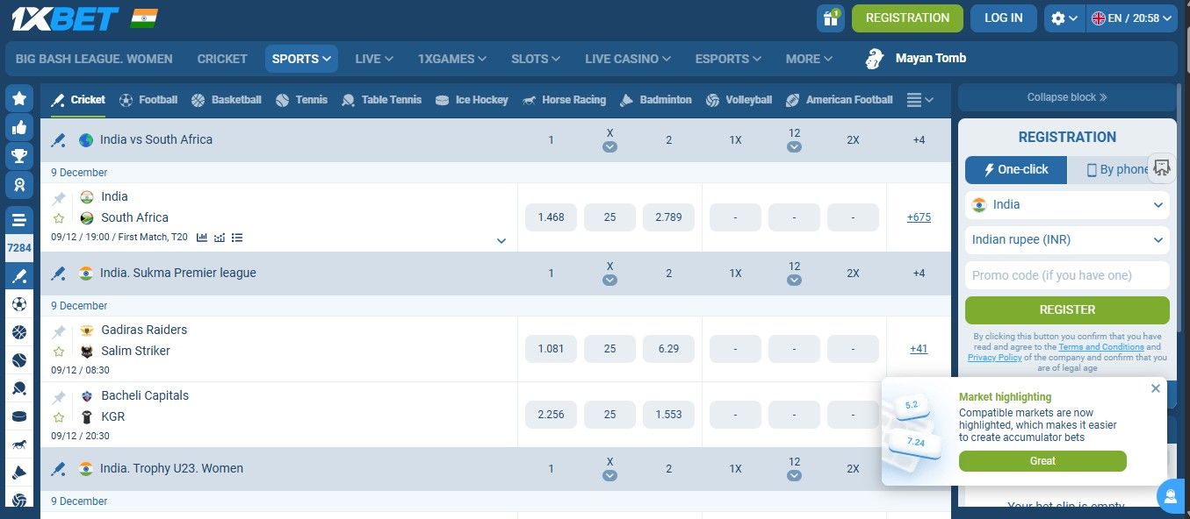This screenshot has width=1190, height=519.
Task: Open statistics bar-chart icon for India match
Action: 203,237
